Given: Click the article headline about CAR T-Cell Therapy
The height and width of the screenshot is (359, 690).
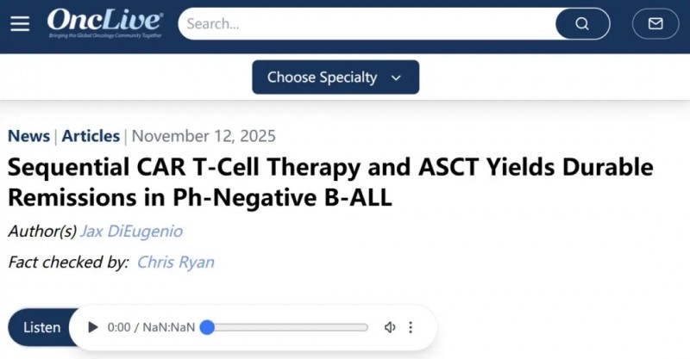Looking at the screenshot, I should click(331, 181).
